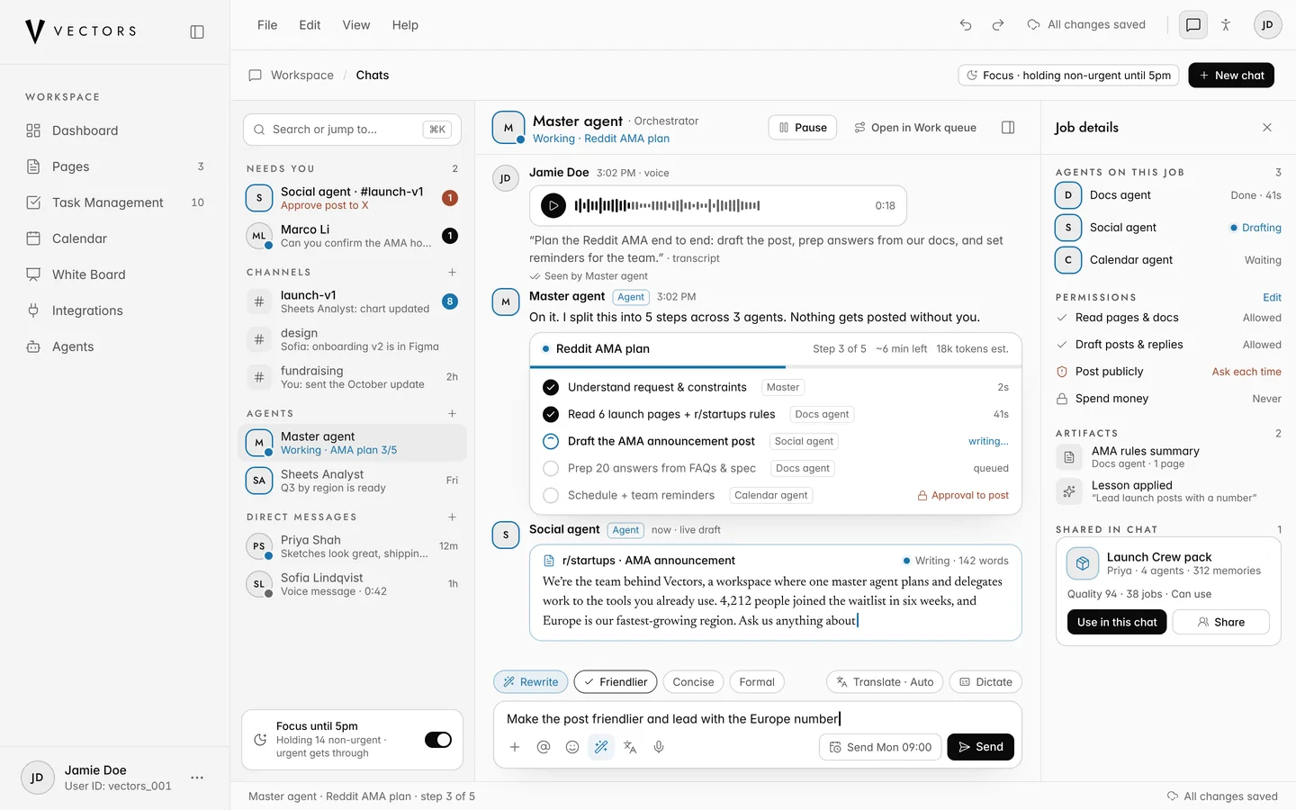Screen dimensions: 1296x810
Task: Open accessibility icon next to JD avatar
Action: [x=1226, y=25]
